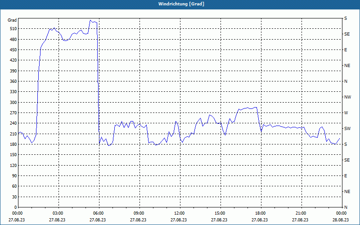This screenshot has width=360, height=225.
Task: Click the 360 y-axis tick label
Action: point(13,81)
